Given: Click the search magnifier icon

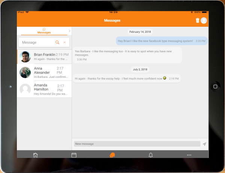Looking at the screenshot, I should (57, 42).
